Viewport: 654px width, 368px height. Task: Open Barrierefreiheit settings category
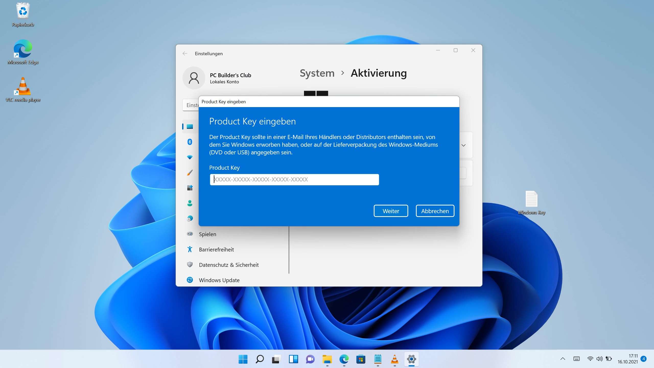[216, 249]
